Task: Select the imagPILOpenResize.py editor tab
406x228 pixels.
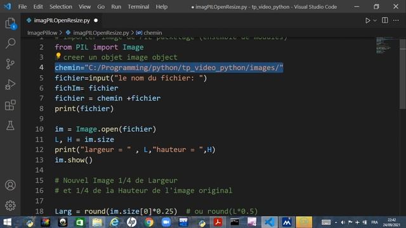Action: [62, 20]
